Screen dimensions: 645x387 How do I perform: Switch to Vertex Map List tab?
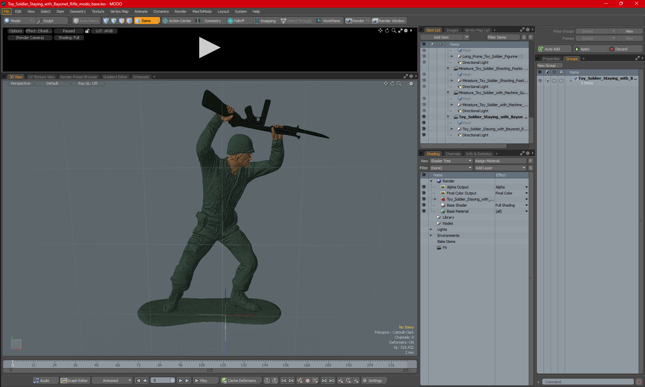pos(477,30)
